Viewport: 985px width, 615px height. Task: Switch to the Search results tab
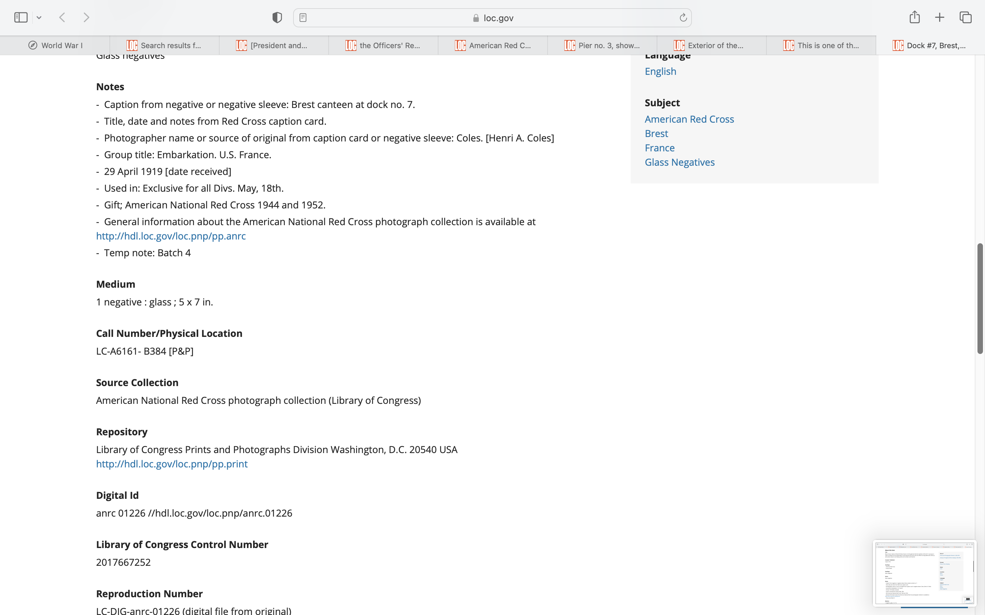point(165,45)
